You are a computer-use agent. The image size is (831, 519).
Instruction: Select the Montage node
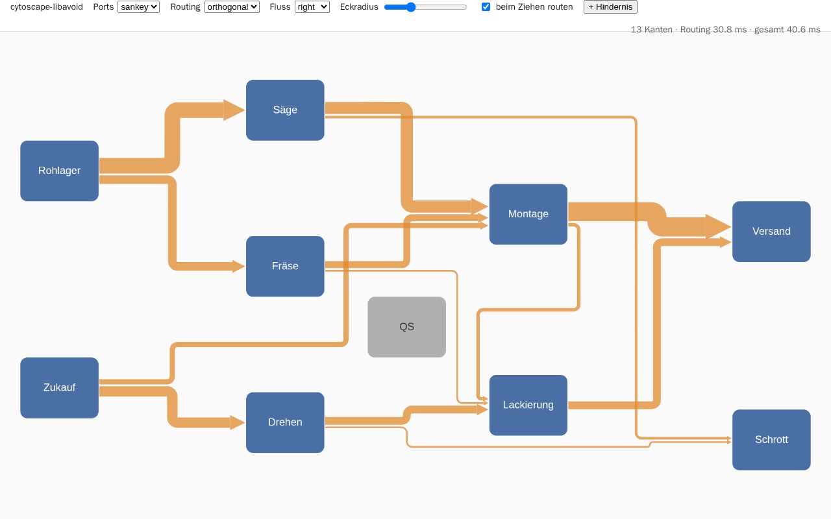pyautogui.click(x=528, y=214)
